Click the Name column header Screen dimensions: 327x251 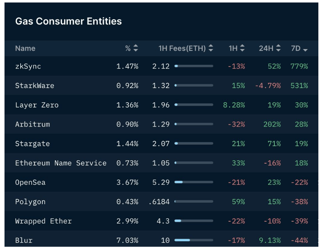coord(25,48)
